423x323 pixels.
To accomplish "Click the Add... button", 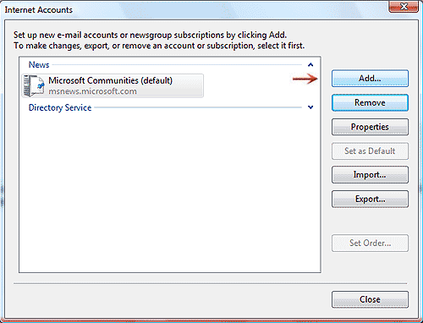I will point(370,79).
